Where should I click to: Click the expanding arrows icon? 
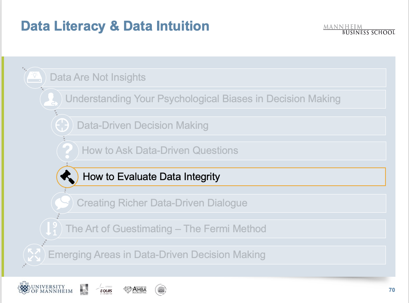pyautogui.click(x=33, y=255)
